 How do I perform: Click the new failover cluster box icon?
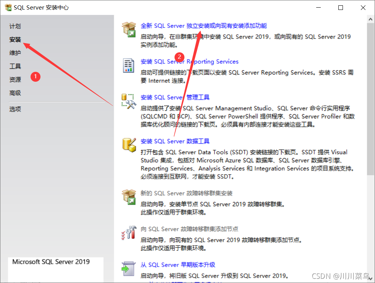click(129, 197)
